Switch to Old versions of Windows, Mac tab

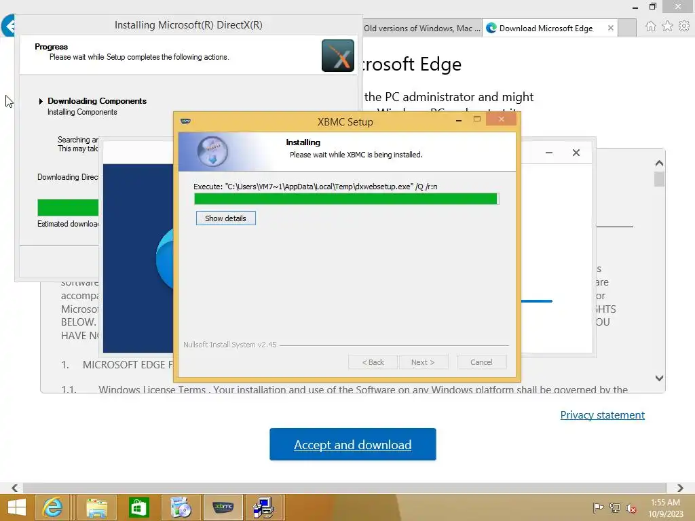click(421, 28)
